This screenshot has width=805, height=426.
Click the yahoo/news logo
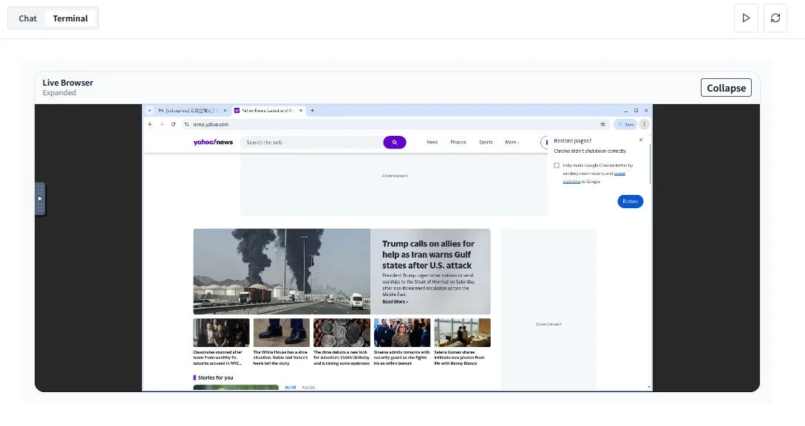coord(212,142)
